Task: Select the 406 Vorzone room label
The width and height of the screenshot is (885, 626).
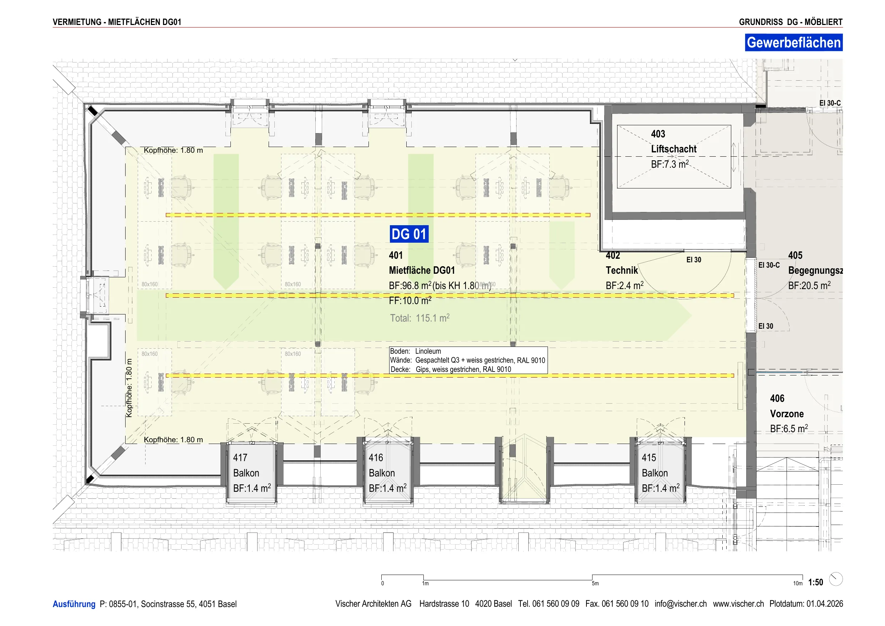Action: [x=789, y=414]
